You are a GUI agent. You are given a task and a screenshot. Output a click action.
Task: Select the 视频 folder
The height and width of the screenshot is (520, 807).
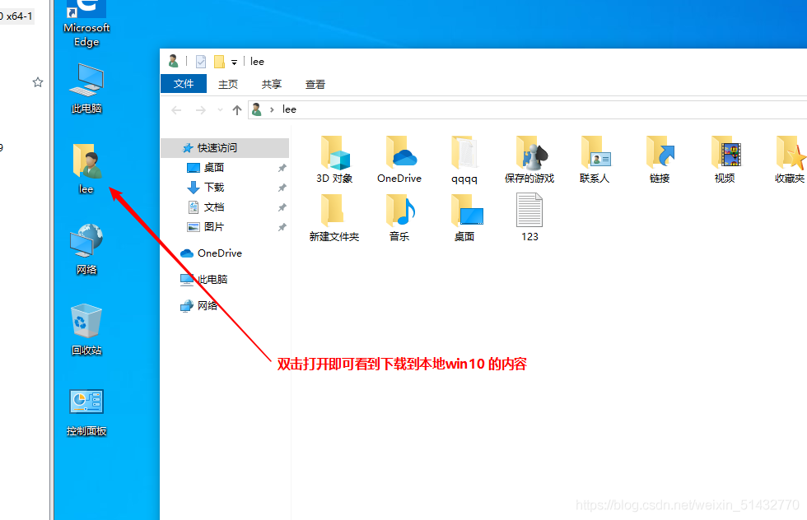pyautogui.click(x=725, y=160)
